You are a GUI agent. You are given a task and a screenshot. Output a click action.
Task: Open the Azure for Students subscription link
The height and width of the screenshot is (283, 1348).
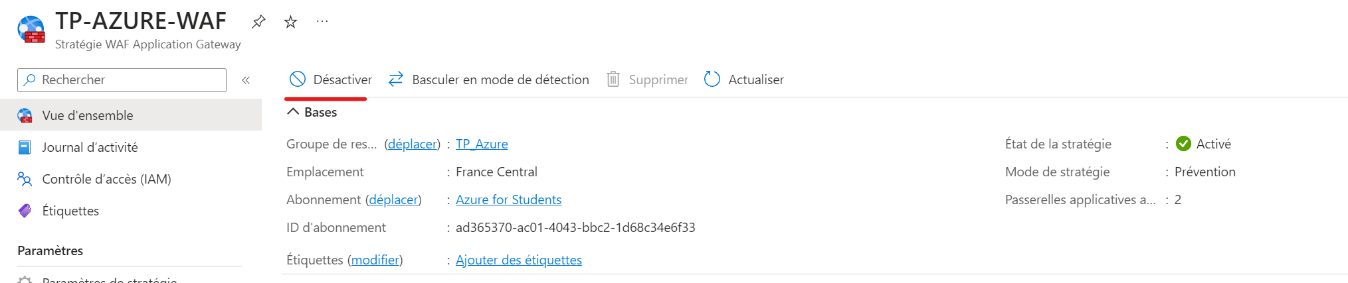508,199
